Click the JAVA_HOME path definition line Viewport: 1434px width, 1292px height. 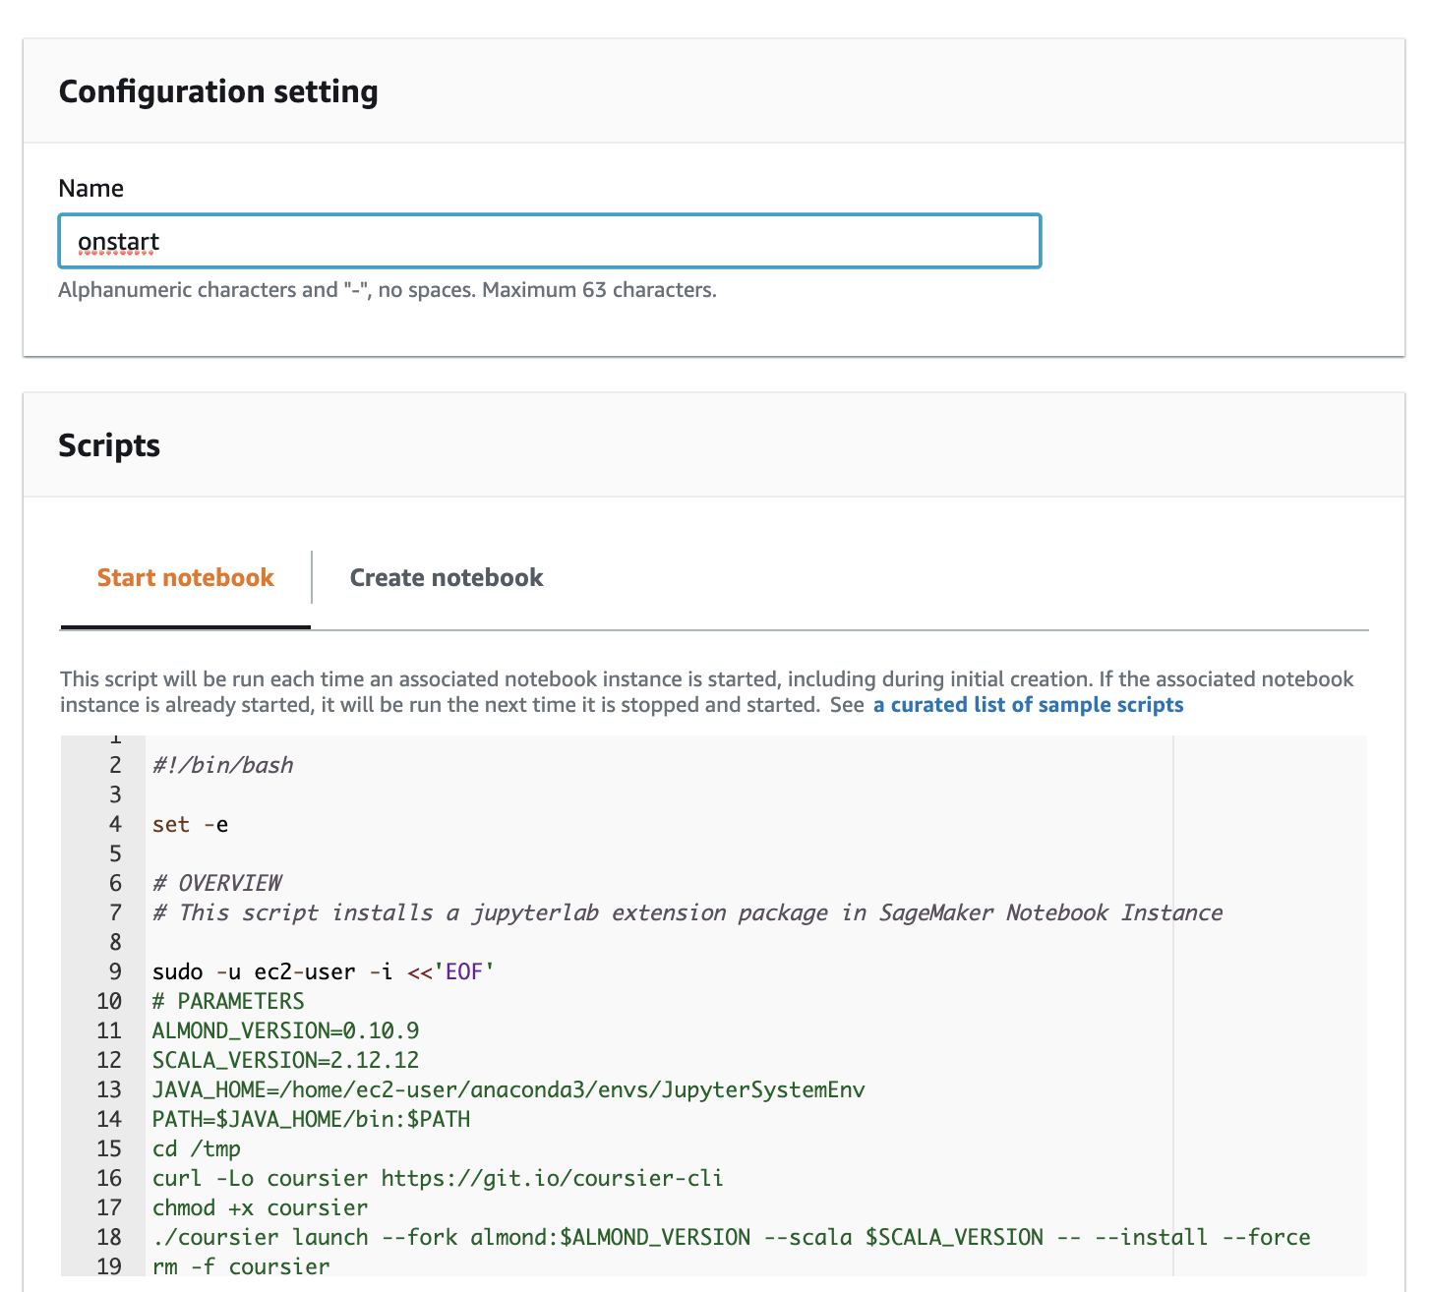tap(508, 1089)
